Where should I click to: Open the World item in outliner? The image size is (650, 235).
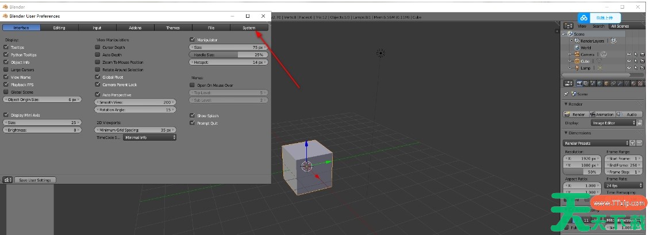coord(585,48)
